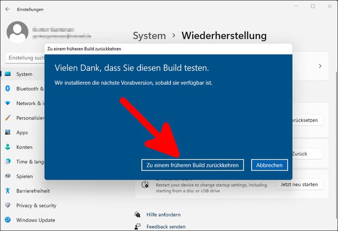Focus the 'Einstellung suchen' search field
Image resolution: width=338 pixels, height=231 pixels.
(25, 58)
